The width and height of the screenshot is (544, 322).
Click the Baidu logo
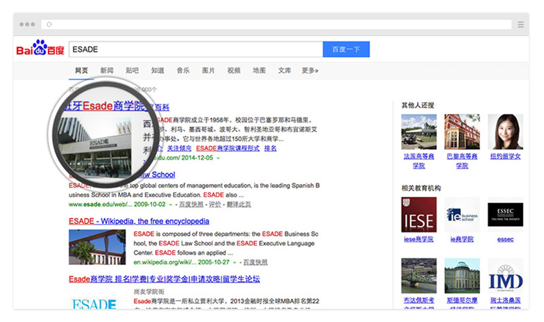(x=40, y=48)
